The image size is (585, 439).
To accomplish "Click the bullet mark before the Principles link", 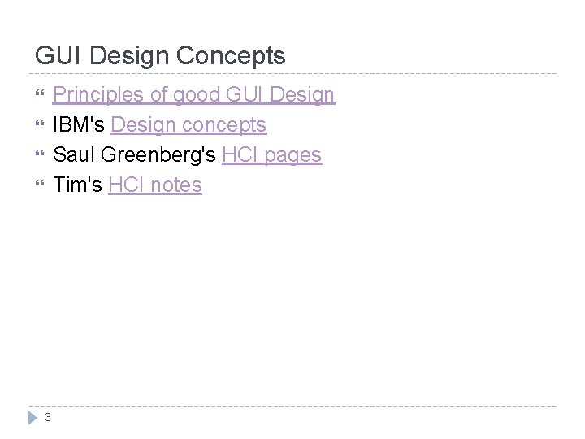I will coord(40,93).
